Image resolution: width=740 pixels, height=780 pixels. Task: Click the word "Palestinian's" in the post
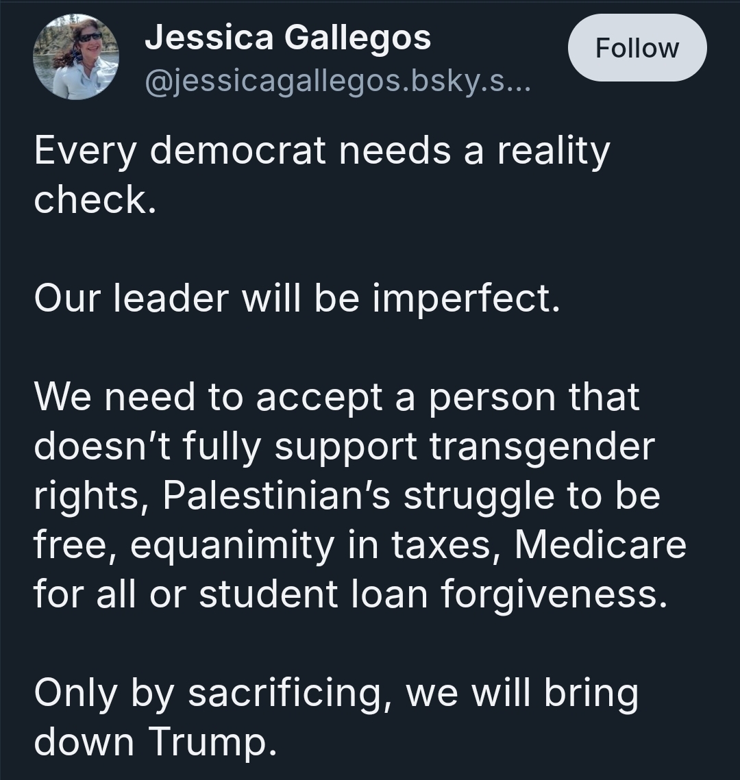pos(277,496)
